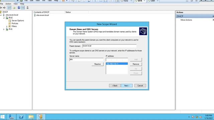The height and width of the screenshot is (120, 214).
Task: Select the DHCP root tree node
Action: coord(5,12)
